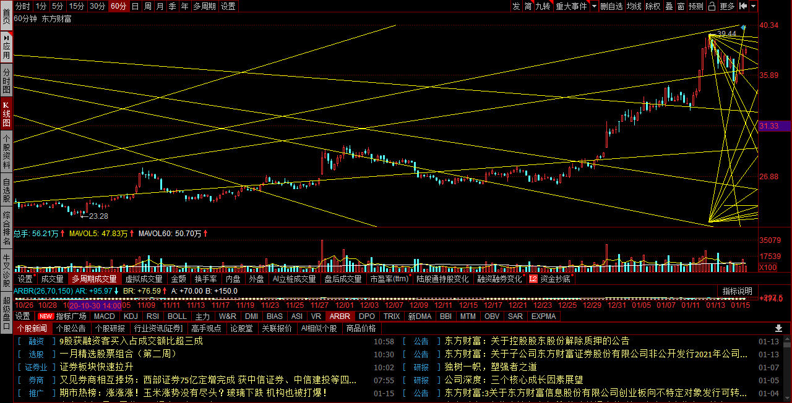
Task: Open the 独树一帜，塑强者之道 research report
Action: click(x=490, y=367)
